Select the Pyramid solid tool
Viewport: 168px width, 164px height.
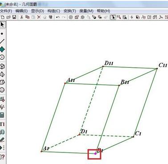click(x=2, y=74)
